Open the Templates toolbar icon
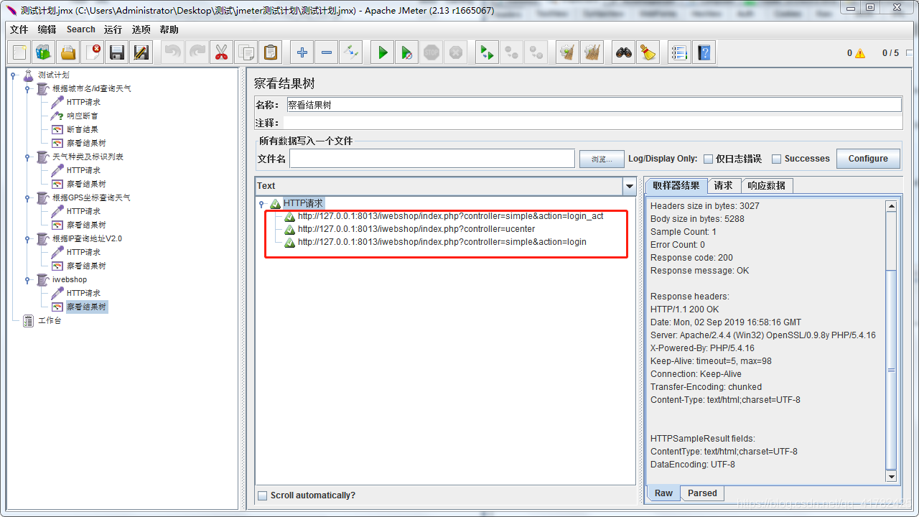Image resolution: width=919 pixels, height=517 pixels. click(44, 52)
